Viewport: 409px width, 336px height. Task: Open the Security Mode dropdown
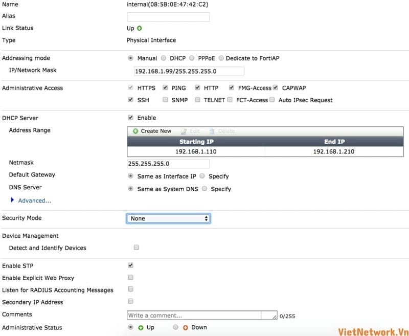[169, 218]
